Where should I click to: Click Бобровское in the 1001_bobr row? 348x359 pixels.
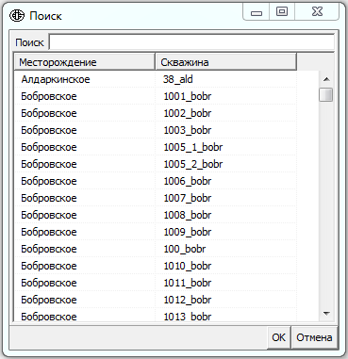tap(49, 96)
